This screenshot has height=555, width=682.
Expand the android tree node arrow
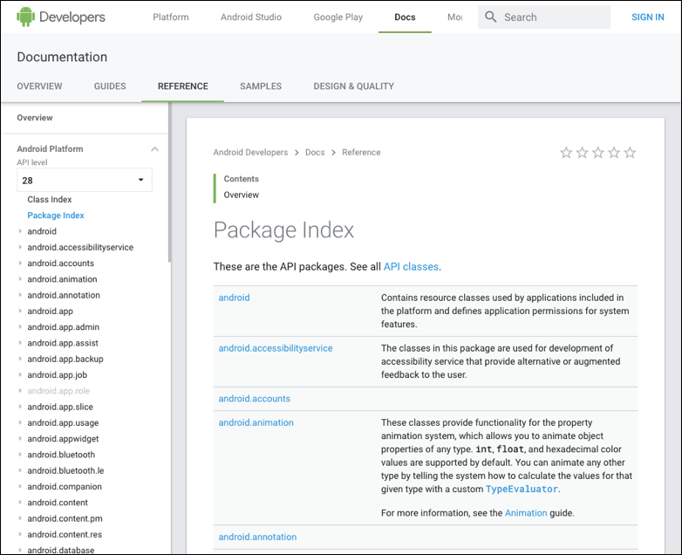[20, 231]
